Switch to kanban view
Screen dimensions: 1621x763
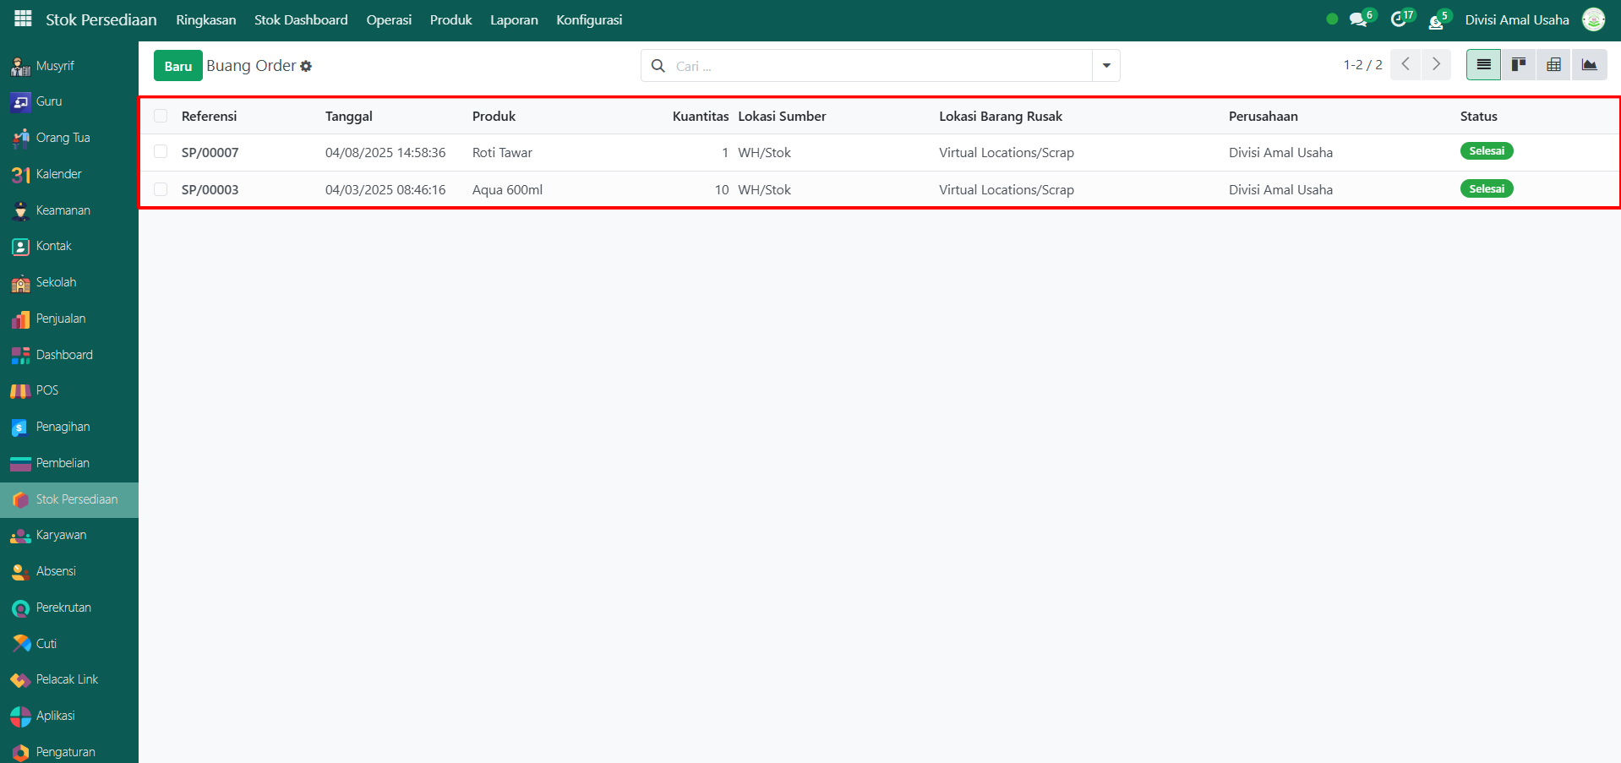[1519, 65]
